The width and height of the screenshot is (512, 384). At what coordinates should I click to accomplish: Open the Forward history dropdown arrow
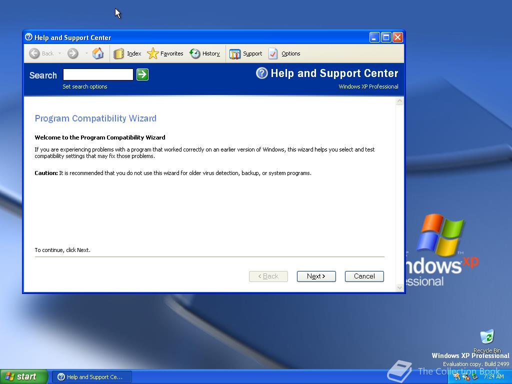[x=86, y=53]
